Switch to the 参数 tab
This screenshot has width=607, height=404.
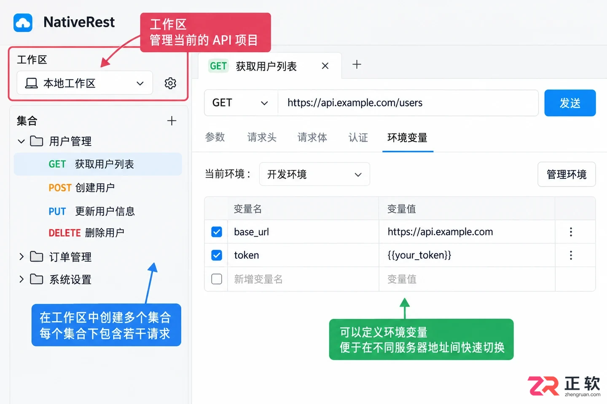tap(215, 137)
